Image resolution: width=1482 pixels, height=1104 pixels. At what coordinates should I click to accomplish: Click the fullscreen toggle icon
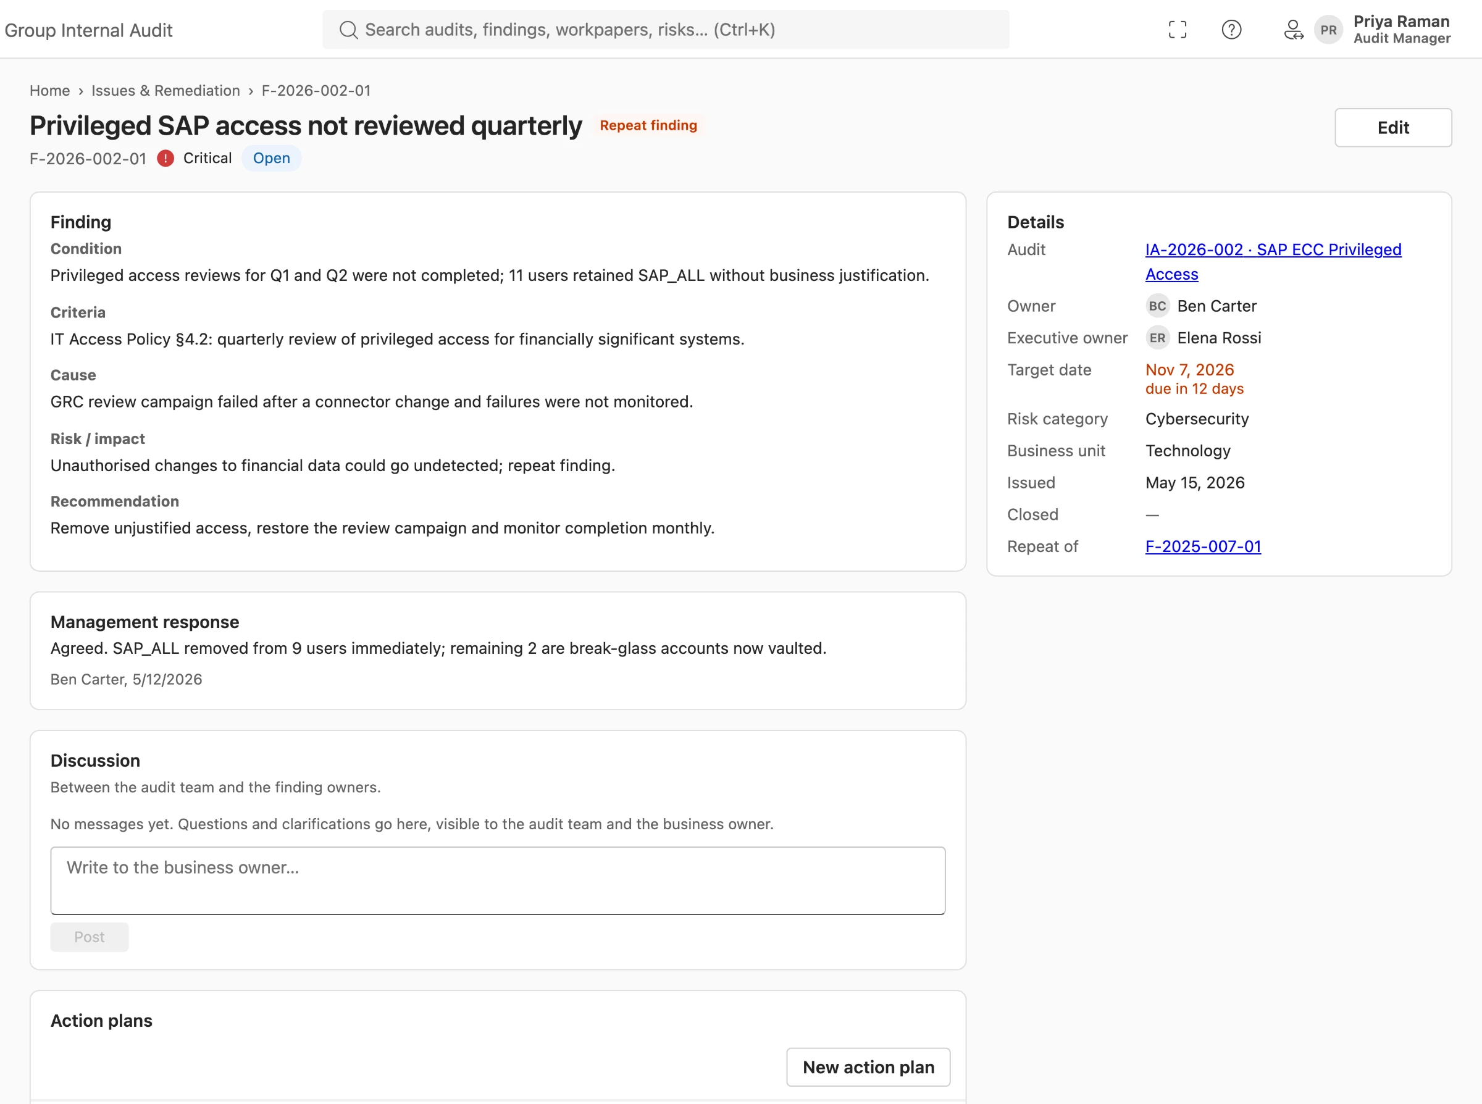1178,30
